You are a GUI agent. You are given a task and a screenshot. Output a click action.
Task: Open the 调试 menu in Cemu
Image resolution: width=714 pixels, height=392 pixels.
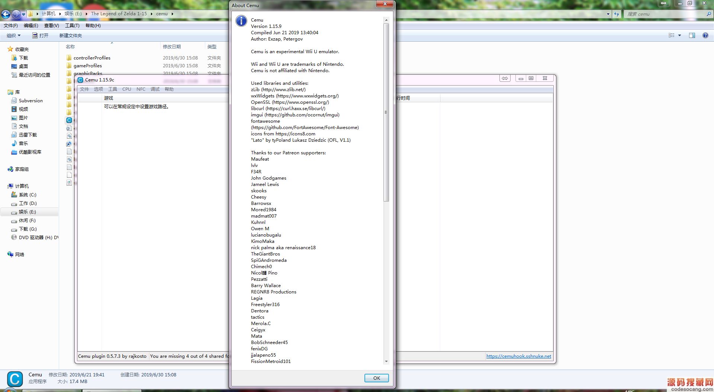point(155,89)
